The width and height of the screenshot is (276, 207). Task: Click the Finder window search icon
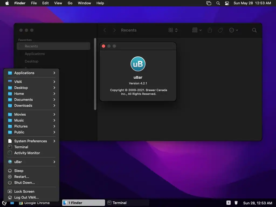[254, 30]
